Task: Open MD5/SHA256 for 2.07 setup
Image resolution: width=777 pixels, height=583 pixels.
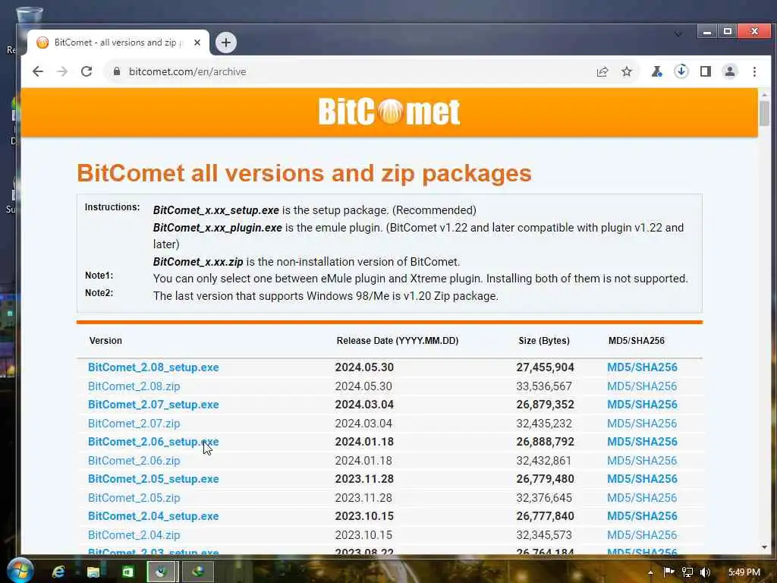Action: [642, 405]
